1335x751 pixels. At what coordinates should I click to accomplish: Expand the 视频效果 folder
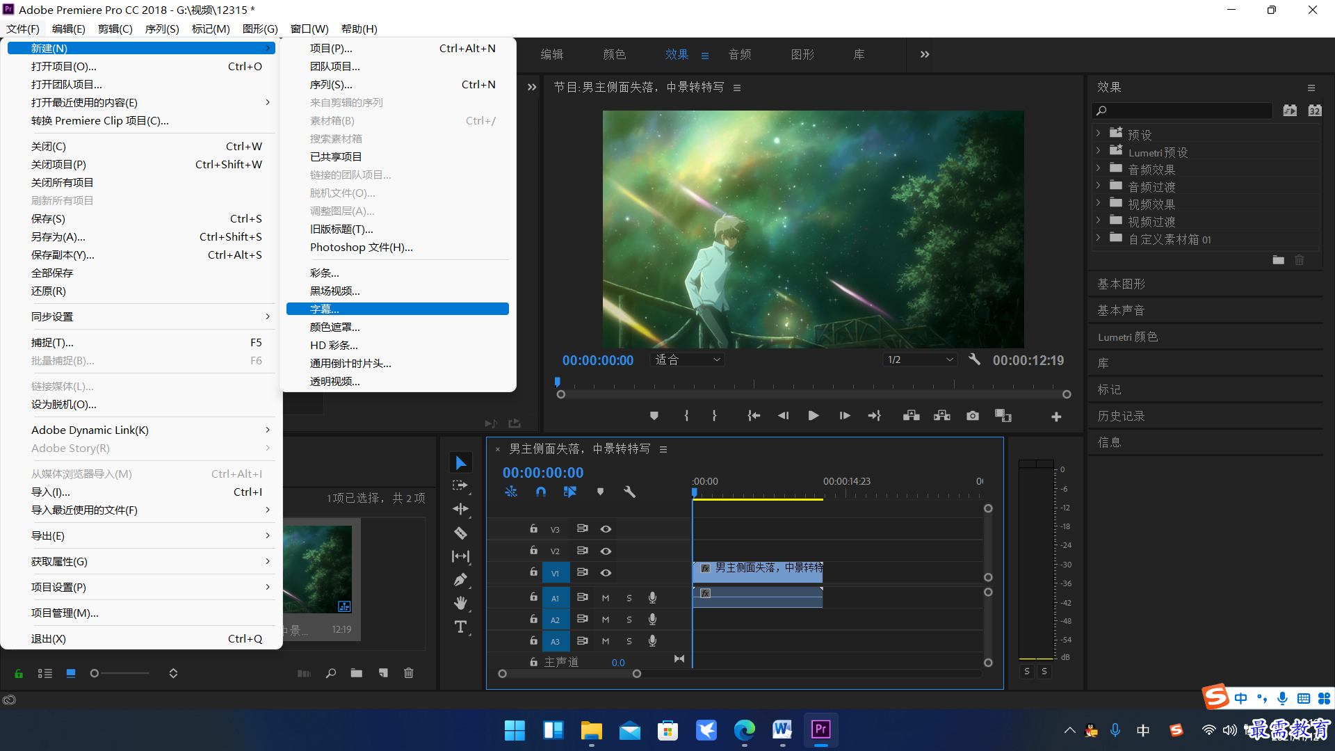click(x=1099, y=203)
